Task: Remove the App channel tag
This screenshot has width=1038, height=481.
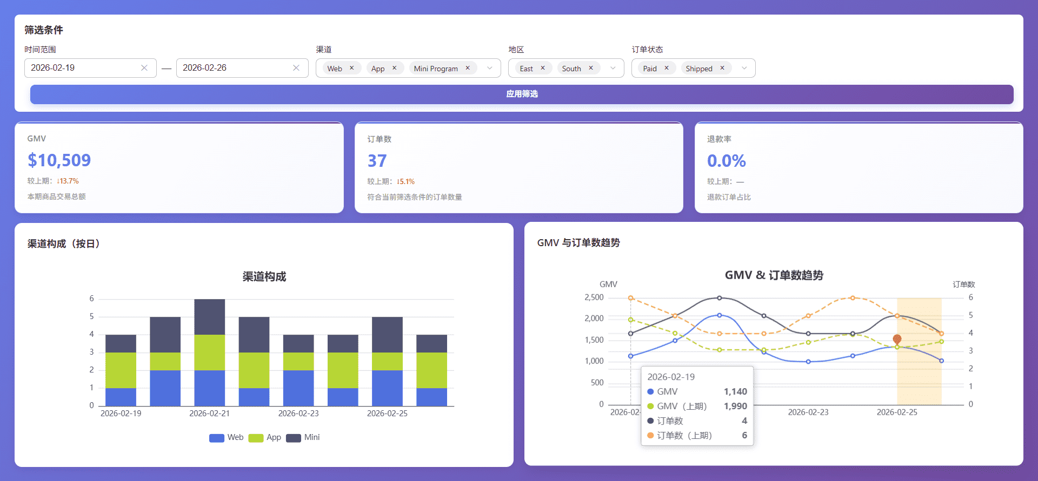Action: pyautogui.click(x=395, y=68)
